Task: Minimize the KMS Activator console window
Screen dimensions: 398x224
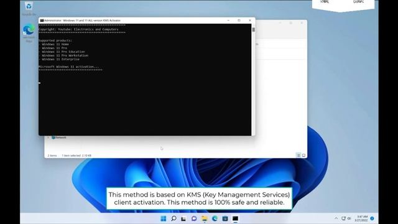Action: (228, 21)
